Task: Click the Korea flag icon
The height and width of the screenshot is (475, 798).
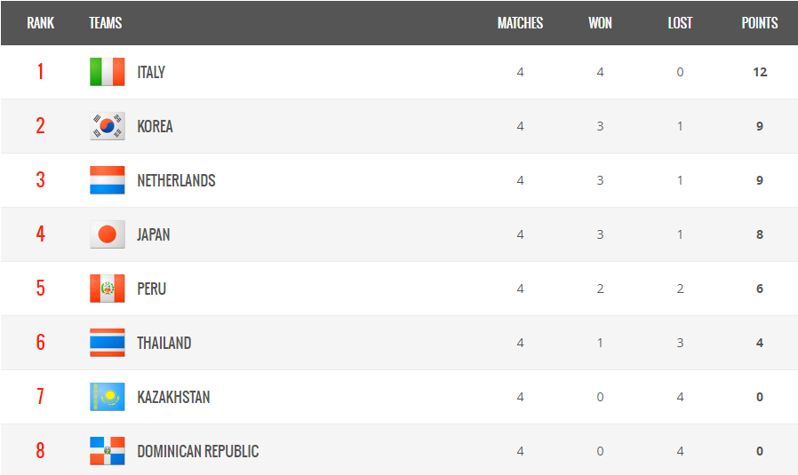Action: point(107,126)
